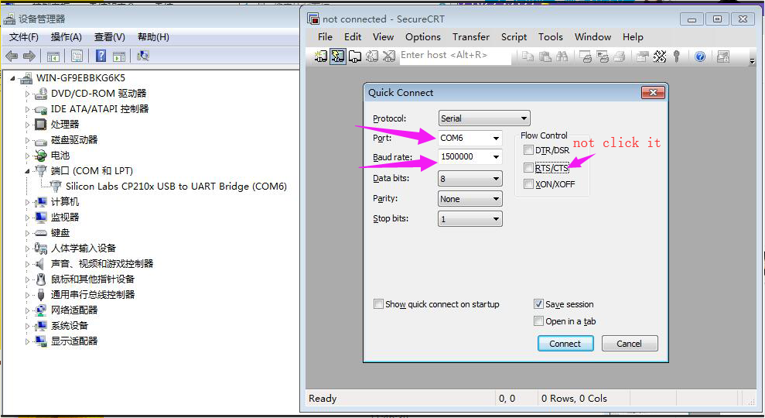Viewport: 765px width, 418px height.
Task: Click the Connect in Tab toolbar icon
Action: coord(355,57)
